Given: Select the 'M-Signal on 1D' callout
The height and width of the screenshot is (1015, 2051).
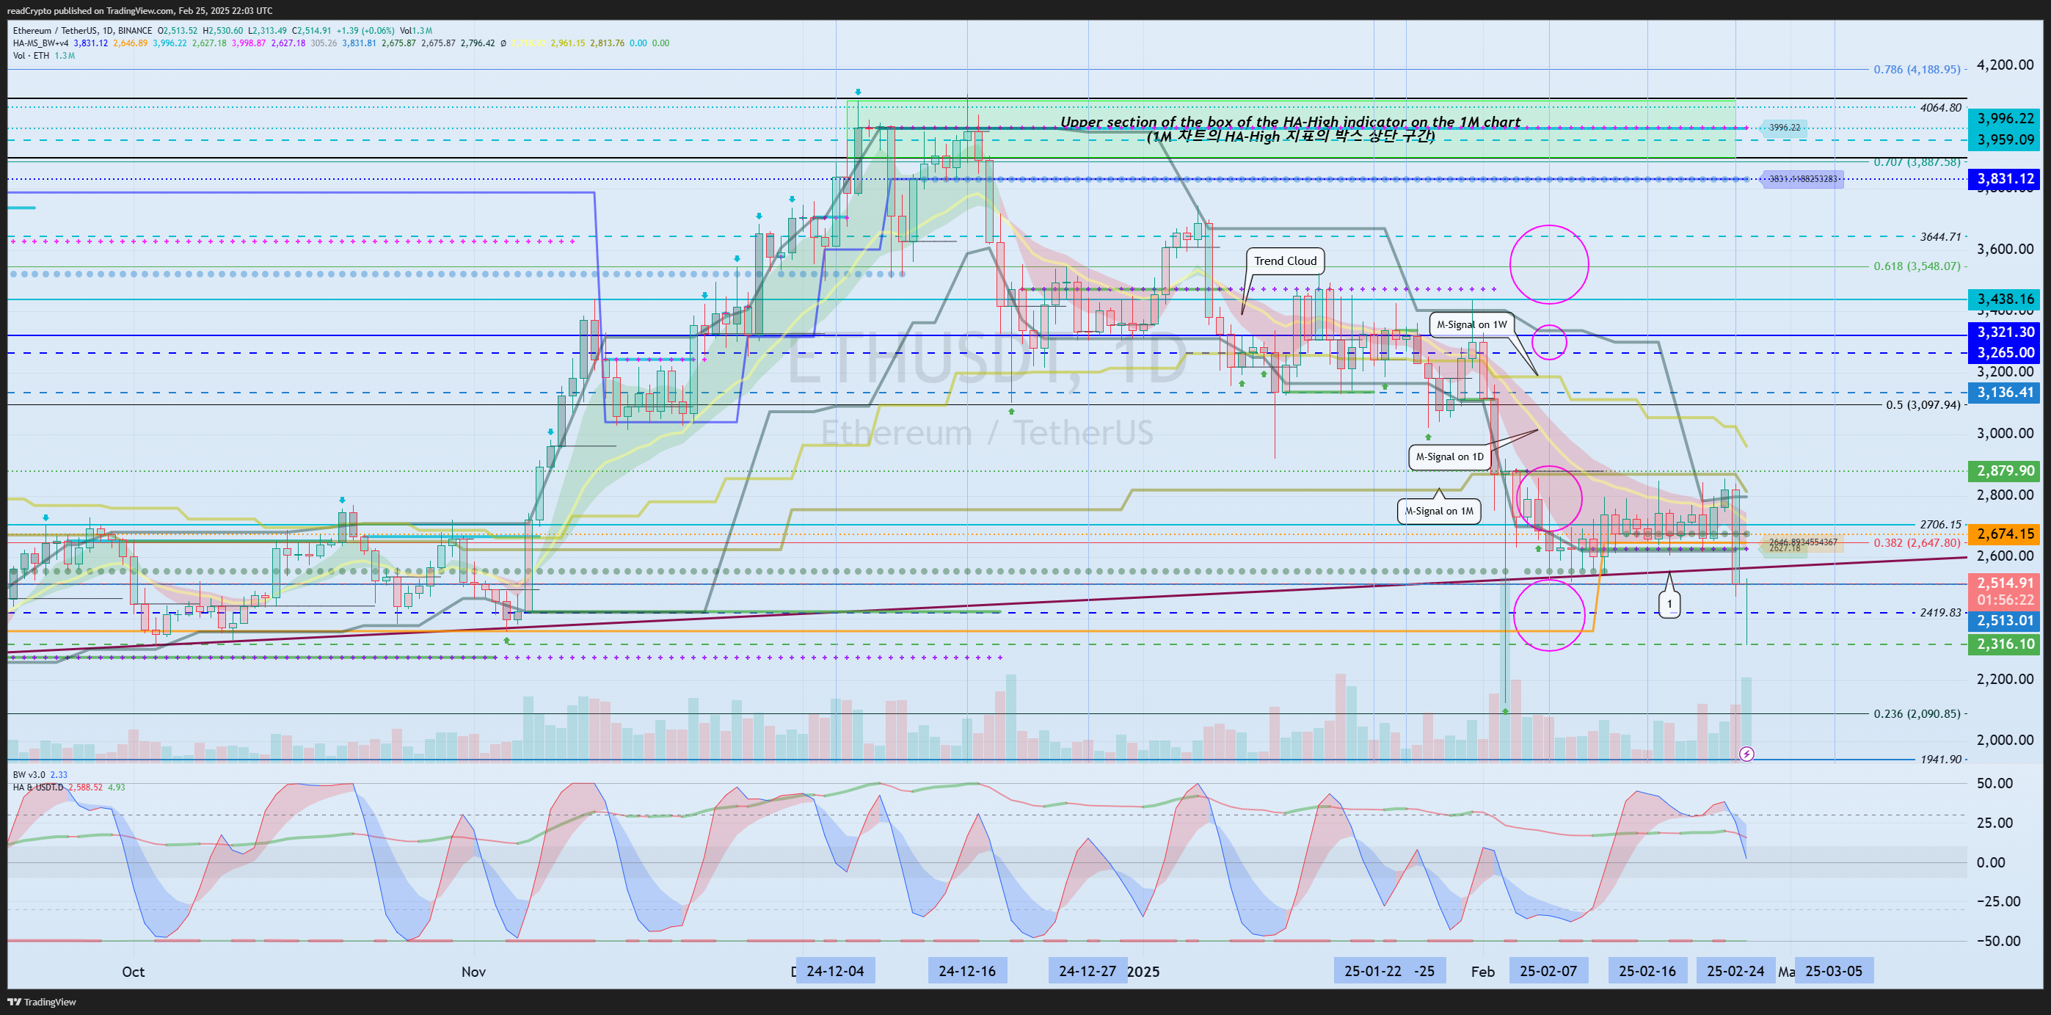Looking at the screenshot, I should click(1450, 456).
